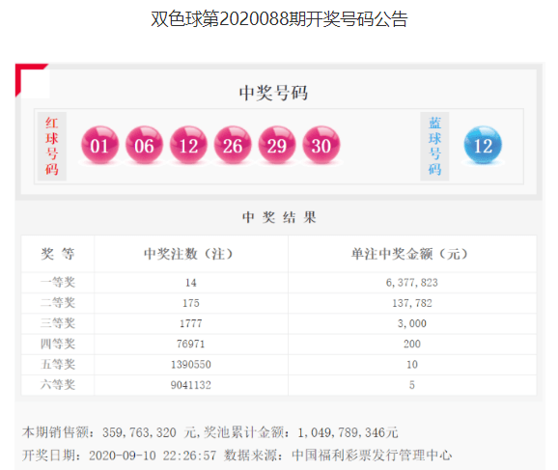Select the 一等奖 row label
This screenshot has height=470, width=558.
coord(58,283)
